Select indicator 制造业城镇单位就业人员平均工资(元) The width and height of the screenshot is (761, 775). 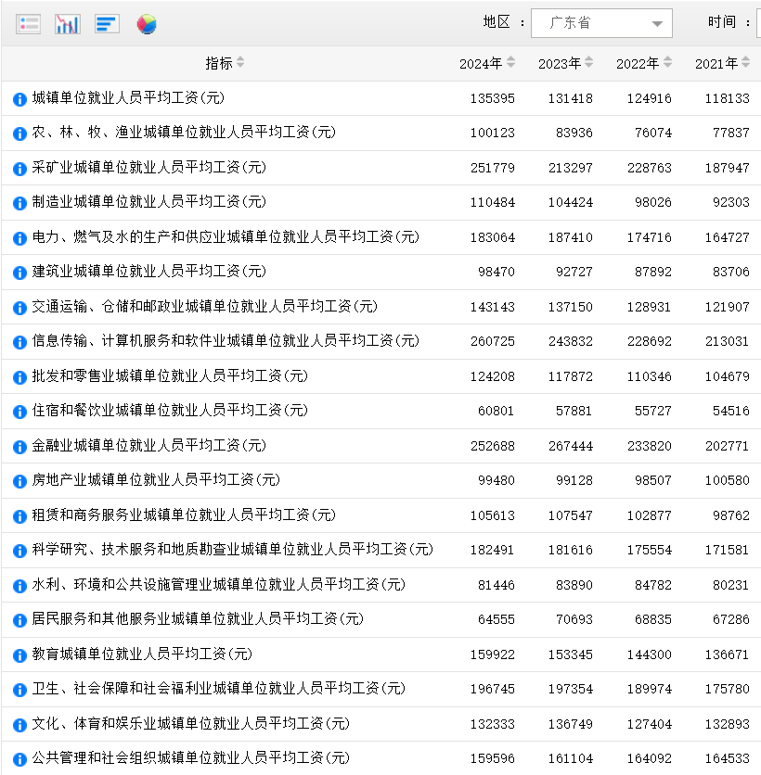click(x=148, y=202)
